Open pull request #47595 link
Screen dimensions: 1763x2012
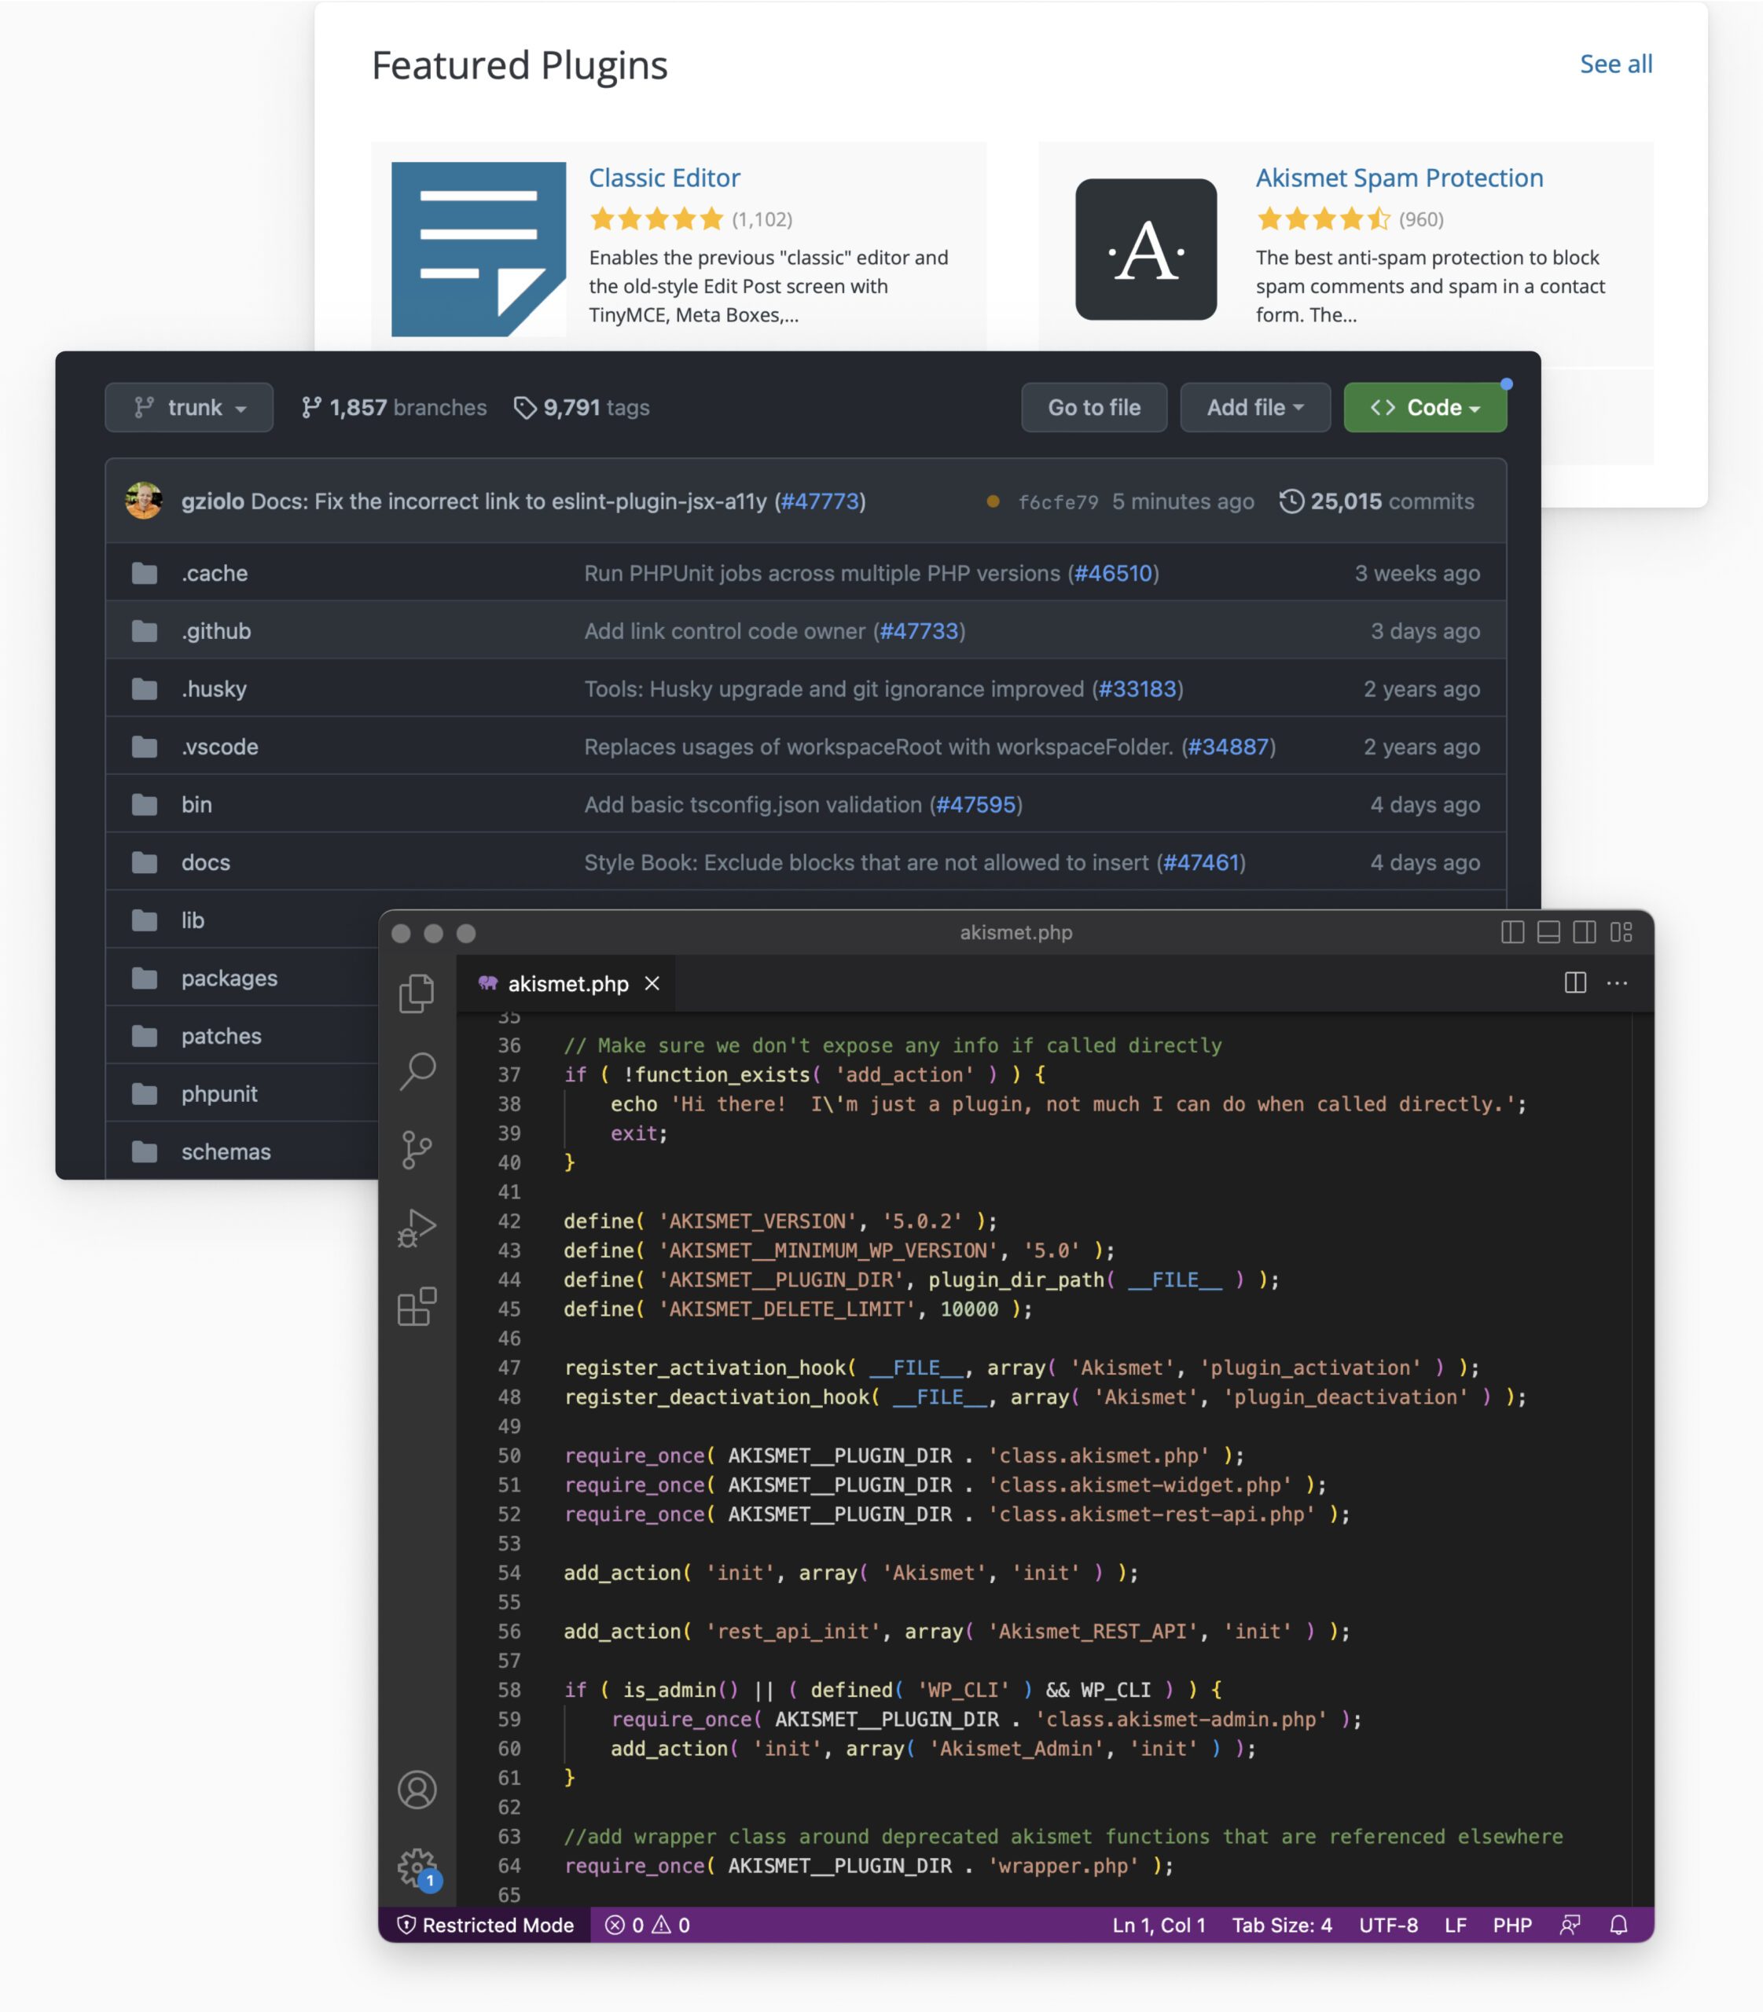pyautogui.click(x=975, y=805)
